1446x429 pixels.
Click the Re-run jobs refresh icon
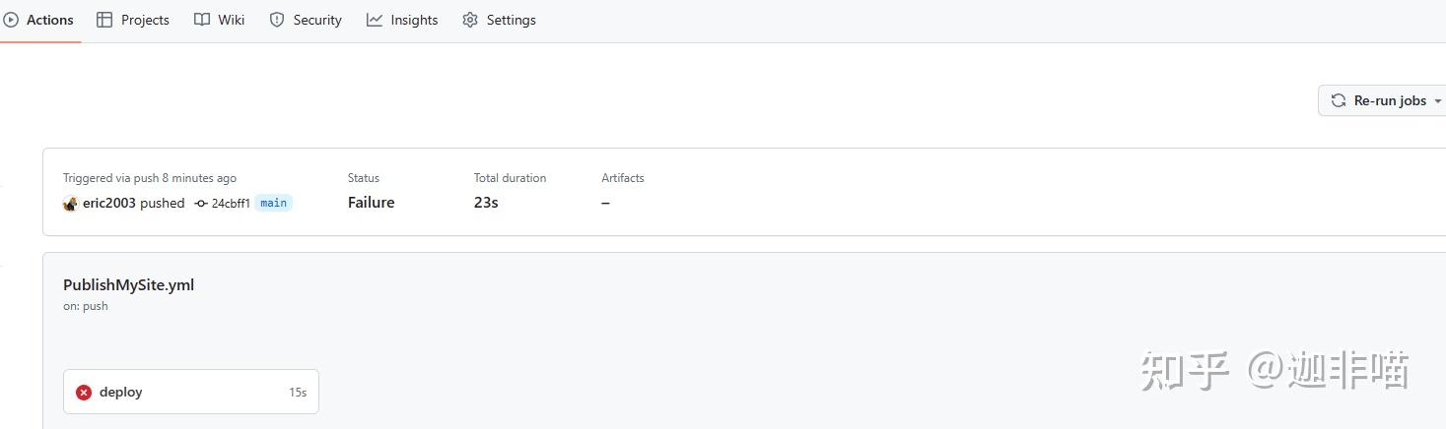tap(1339, 100)
